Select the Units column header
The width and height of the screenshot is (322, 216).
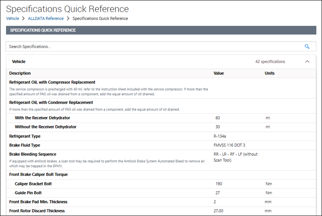coord(269,73)
